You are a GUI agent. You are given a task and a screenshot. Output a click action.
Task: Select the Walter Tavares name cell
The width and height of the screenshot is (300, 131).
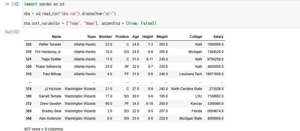(x=50, y=44)
